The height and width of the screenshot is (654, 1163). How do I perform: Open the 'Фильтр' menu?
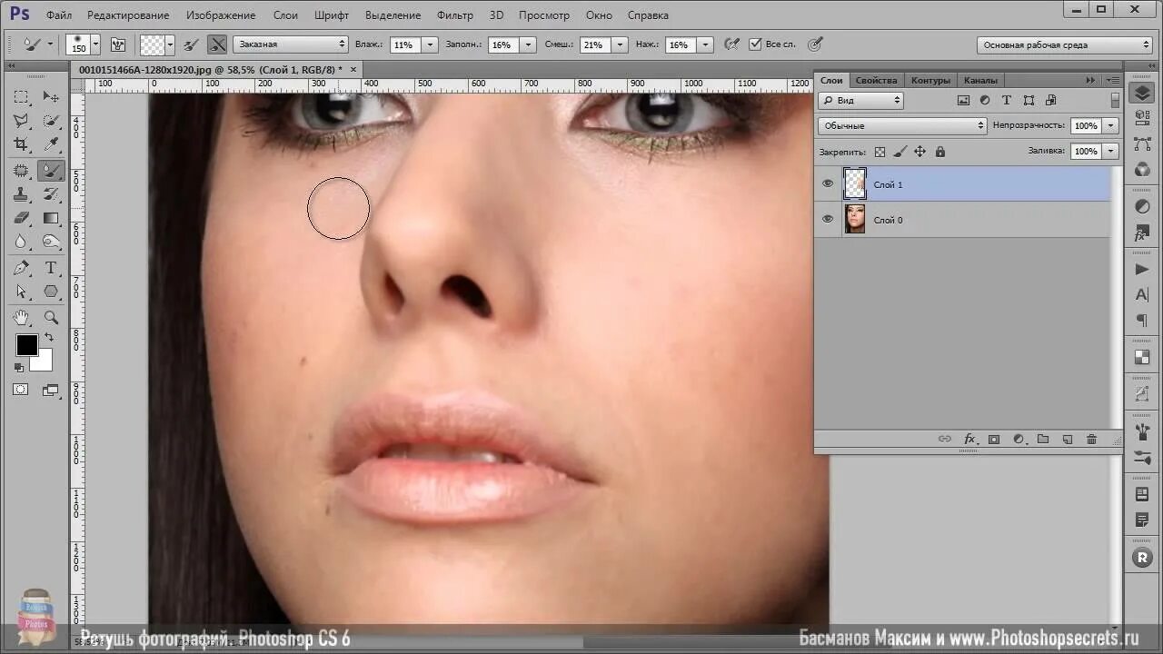coord(454,15)
